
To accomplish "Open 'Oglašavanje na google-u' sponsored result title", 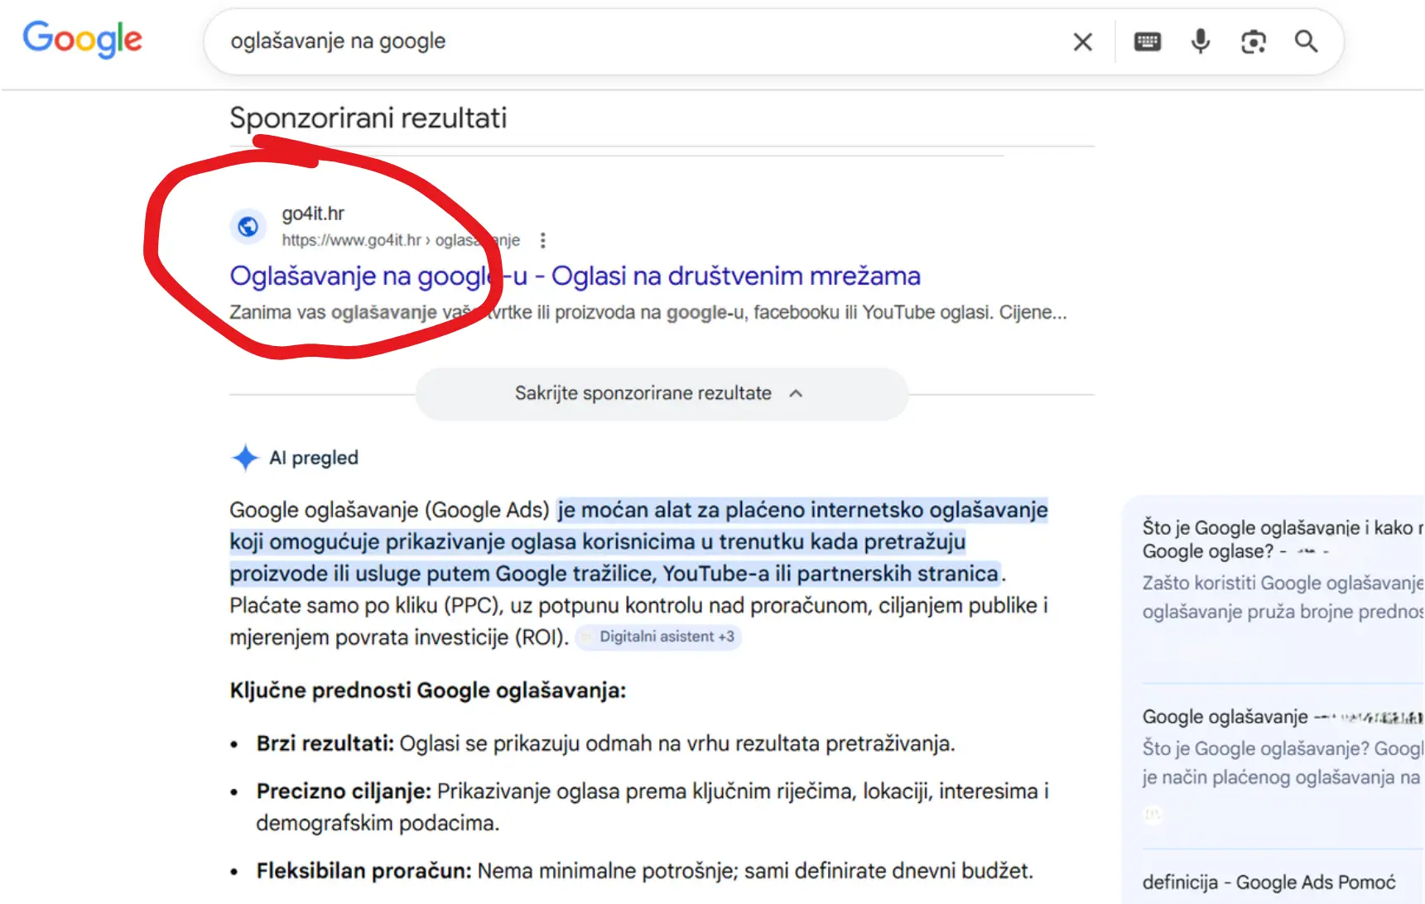I will (575, 276).
